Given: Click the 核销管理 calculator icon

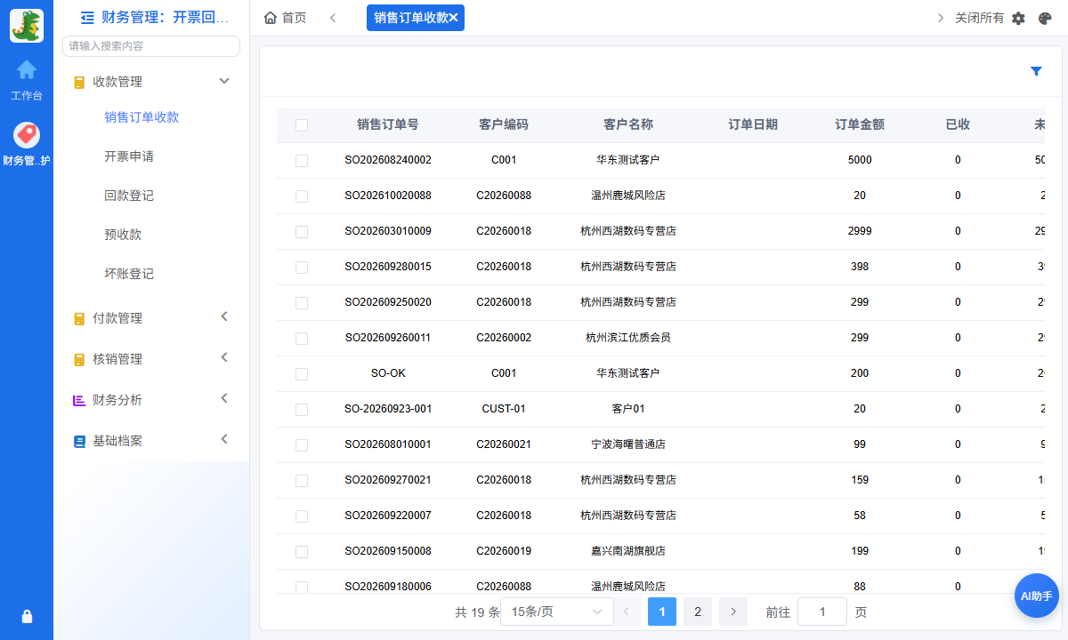Looking at the screenshot, I should (79, 359).
